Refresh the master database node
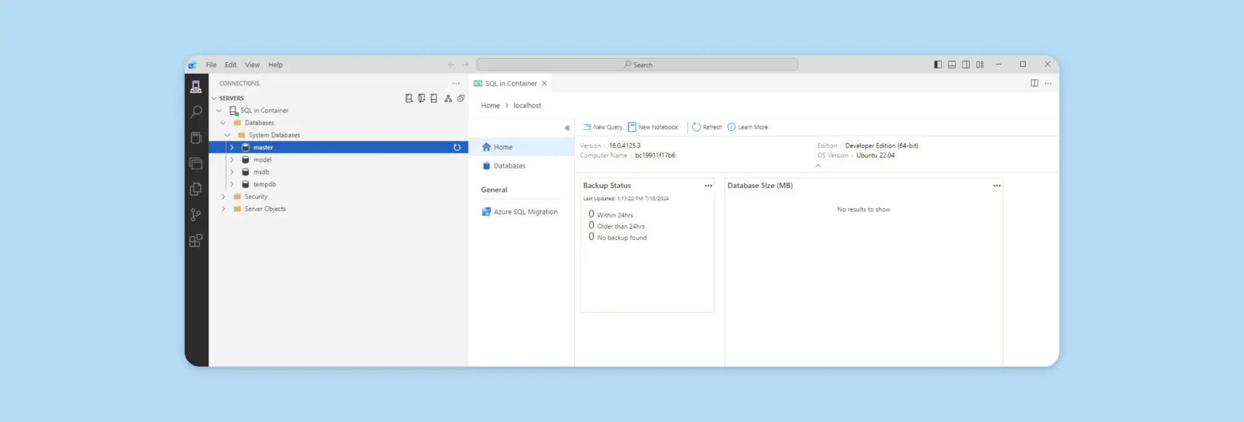Image resolution: width=1244 pixels, height=422 pixels. pos(457,148)
